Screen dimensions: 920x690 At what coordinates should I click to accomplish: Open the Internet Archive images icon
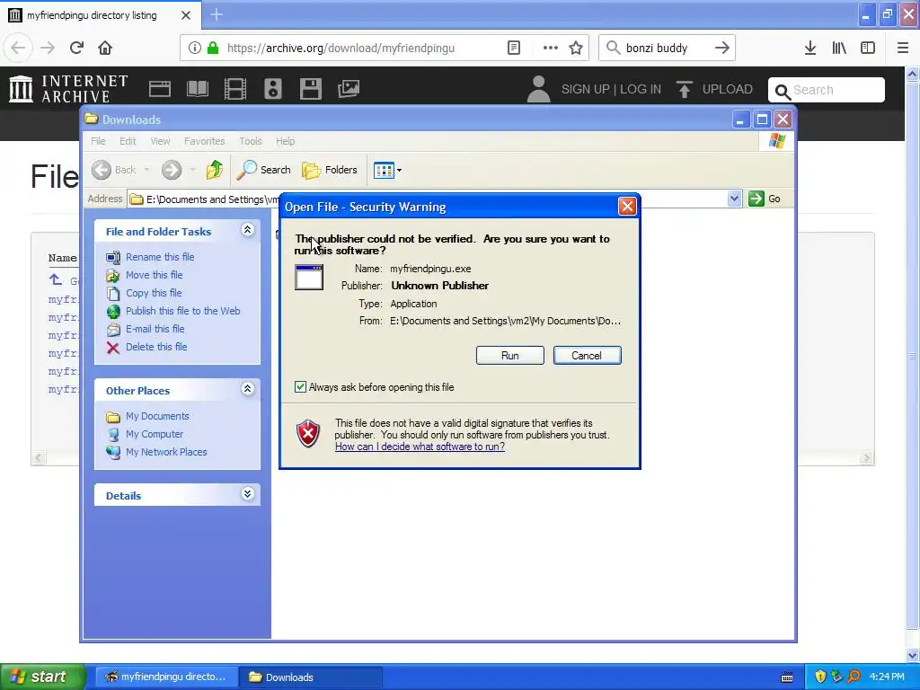tap(349, 89)
